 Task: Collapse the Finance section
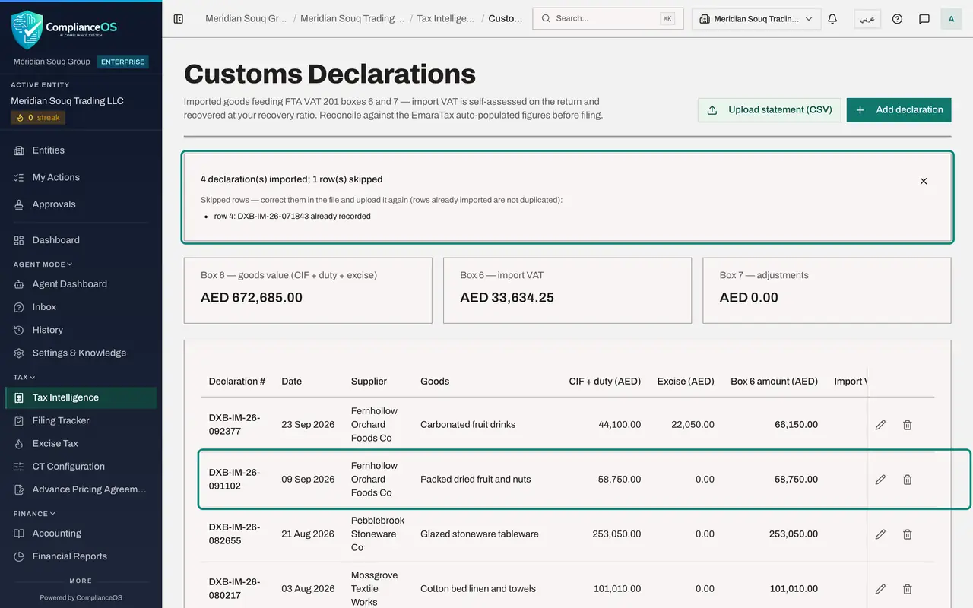coord(35,514)
